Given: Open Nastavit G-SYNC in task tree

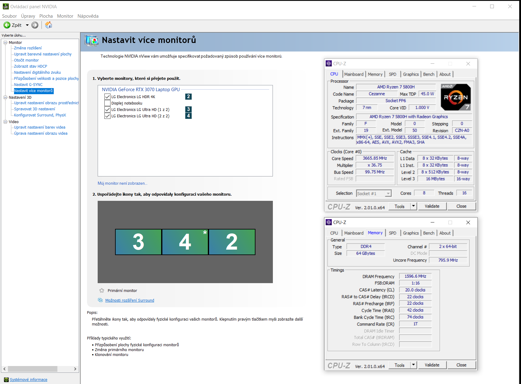Looking at the screenshot, I should [28, 85].
